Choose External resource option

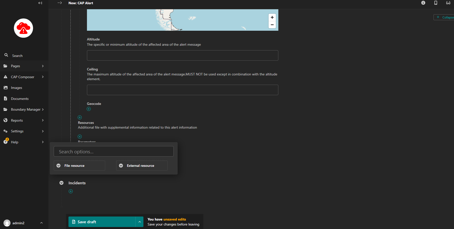coord(142,166)
